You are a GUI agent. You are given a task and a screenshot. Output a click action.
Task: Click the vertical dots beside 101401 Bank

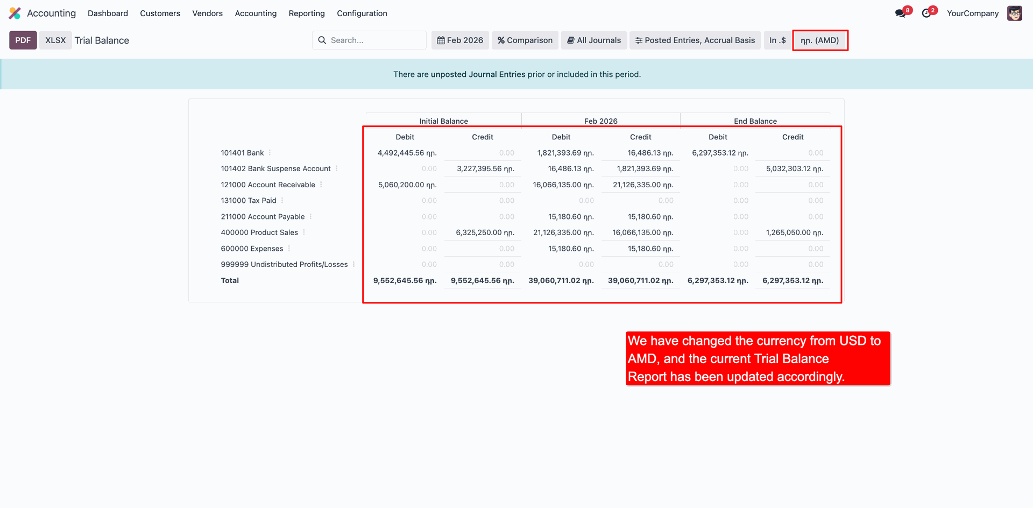coord(270,153)
